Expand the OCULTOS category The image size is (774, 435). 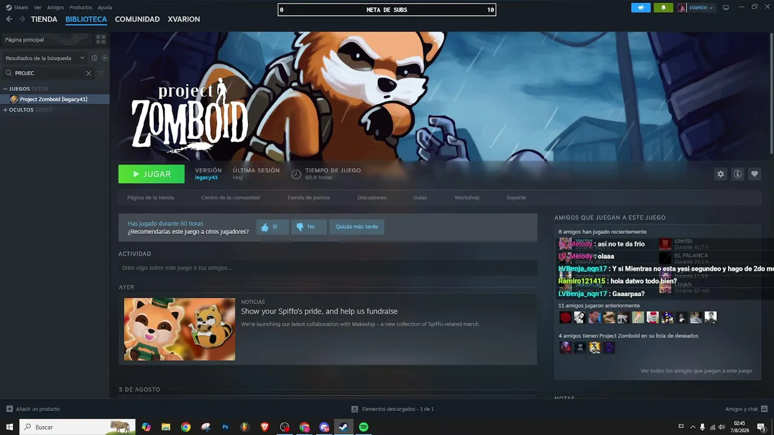click(x=5, y=110)
